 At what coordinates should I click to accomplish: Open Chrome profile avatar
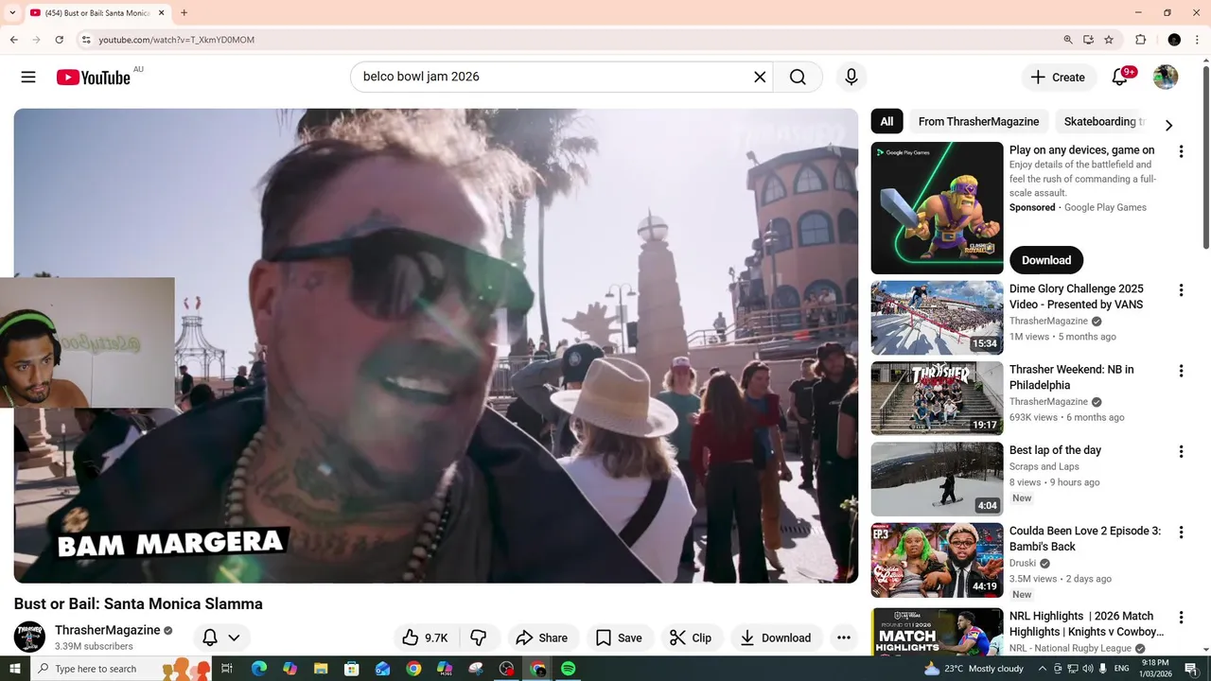click(1174, 40)
